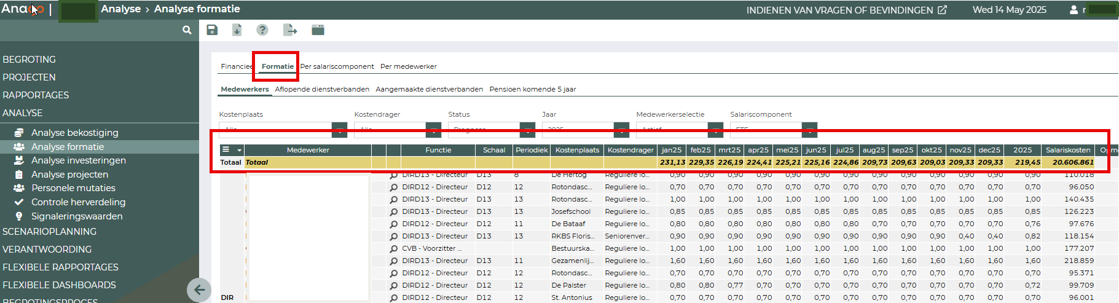The width and height of the screenshot is (1119, 303).
Task: Go to Analyse bekostiging in the sidebar
Action: pyautogui.click(x=74, y=133)
